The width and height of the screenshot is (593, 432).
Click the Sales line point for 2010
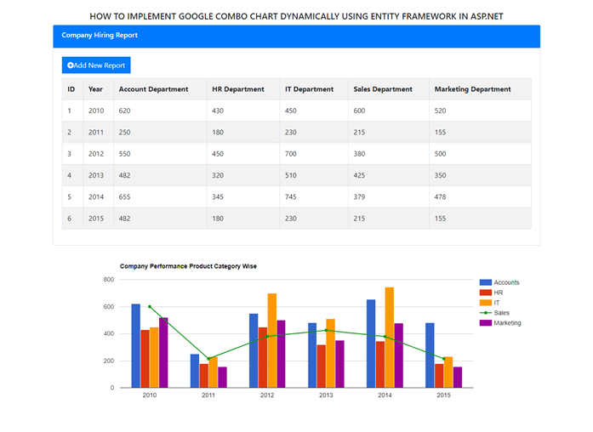150,306
